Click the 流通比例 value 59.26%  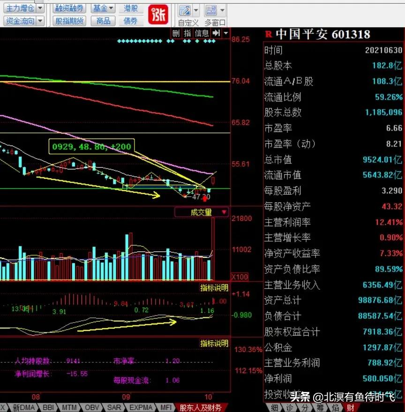389,97
